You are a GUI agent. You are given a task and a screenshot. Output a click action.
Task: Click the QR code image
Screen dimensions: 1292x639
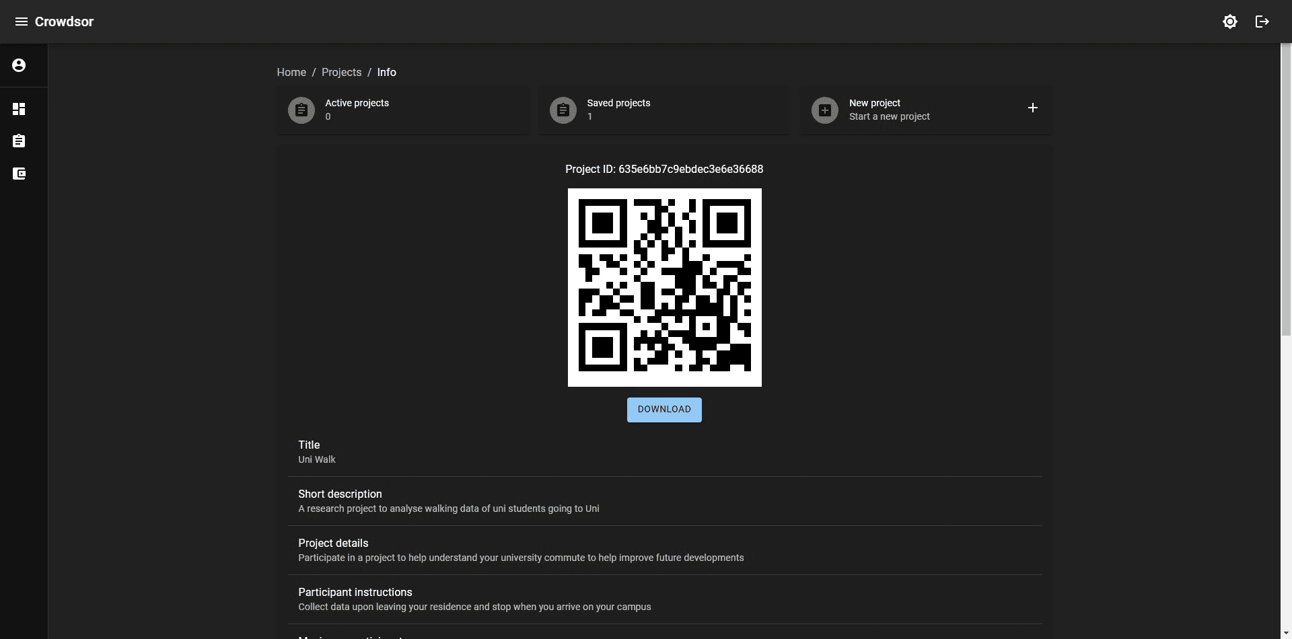[664, 287]
